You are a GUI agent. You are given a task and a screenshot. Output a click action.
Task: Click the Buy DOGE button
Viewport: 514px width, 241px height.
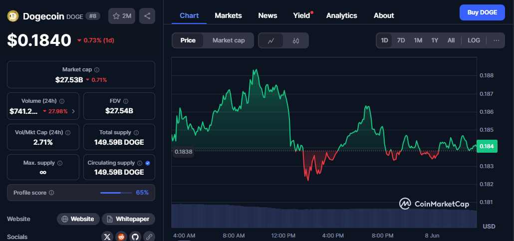coord(482,12)
